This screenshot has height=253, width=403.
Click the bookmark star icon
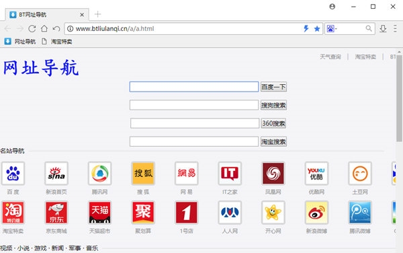(317, 28)
